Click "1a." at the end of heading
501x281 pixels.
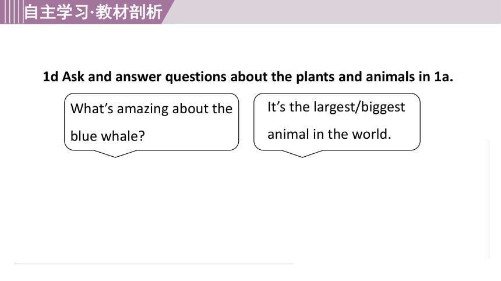point(443,77)
